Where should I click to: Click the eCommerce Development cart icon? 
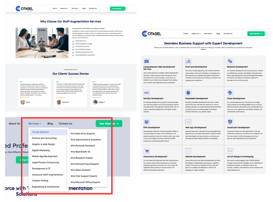pyautogui.click(x=146, y=151)
